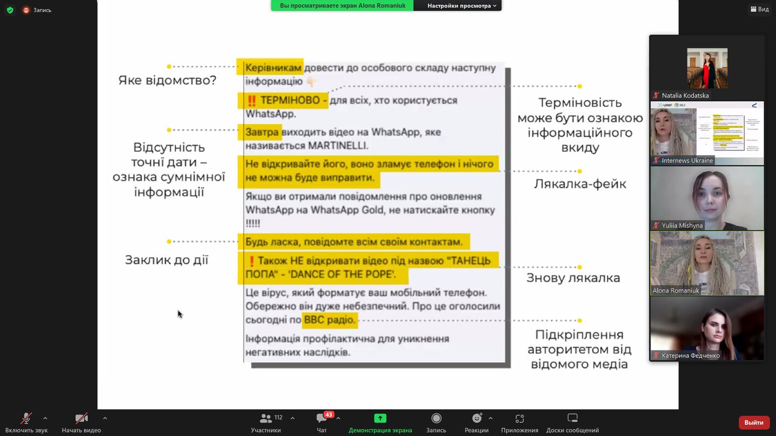Select Internews Ukraine video thumbnail
The image size is (776, 436).
pyautogui.click(x=706, y=133)
